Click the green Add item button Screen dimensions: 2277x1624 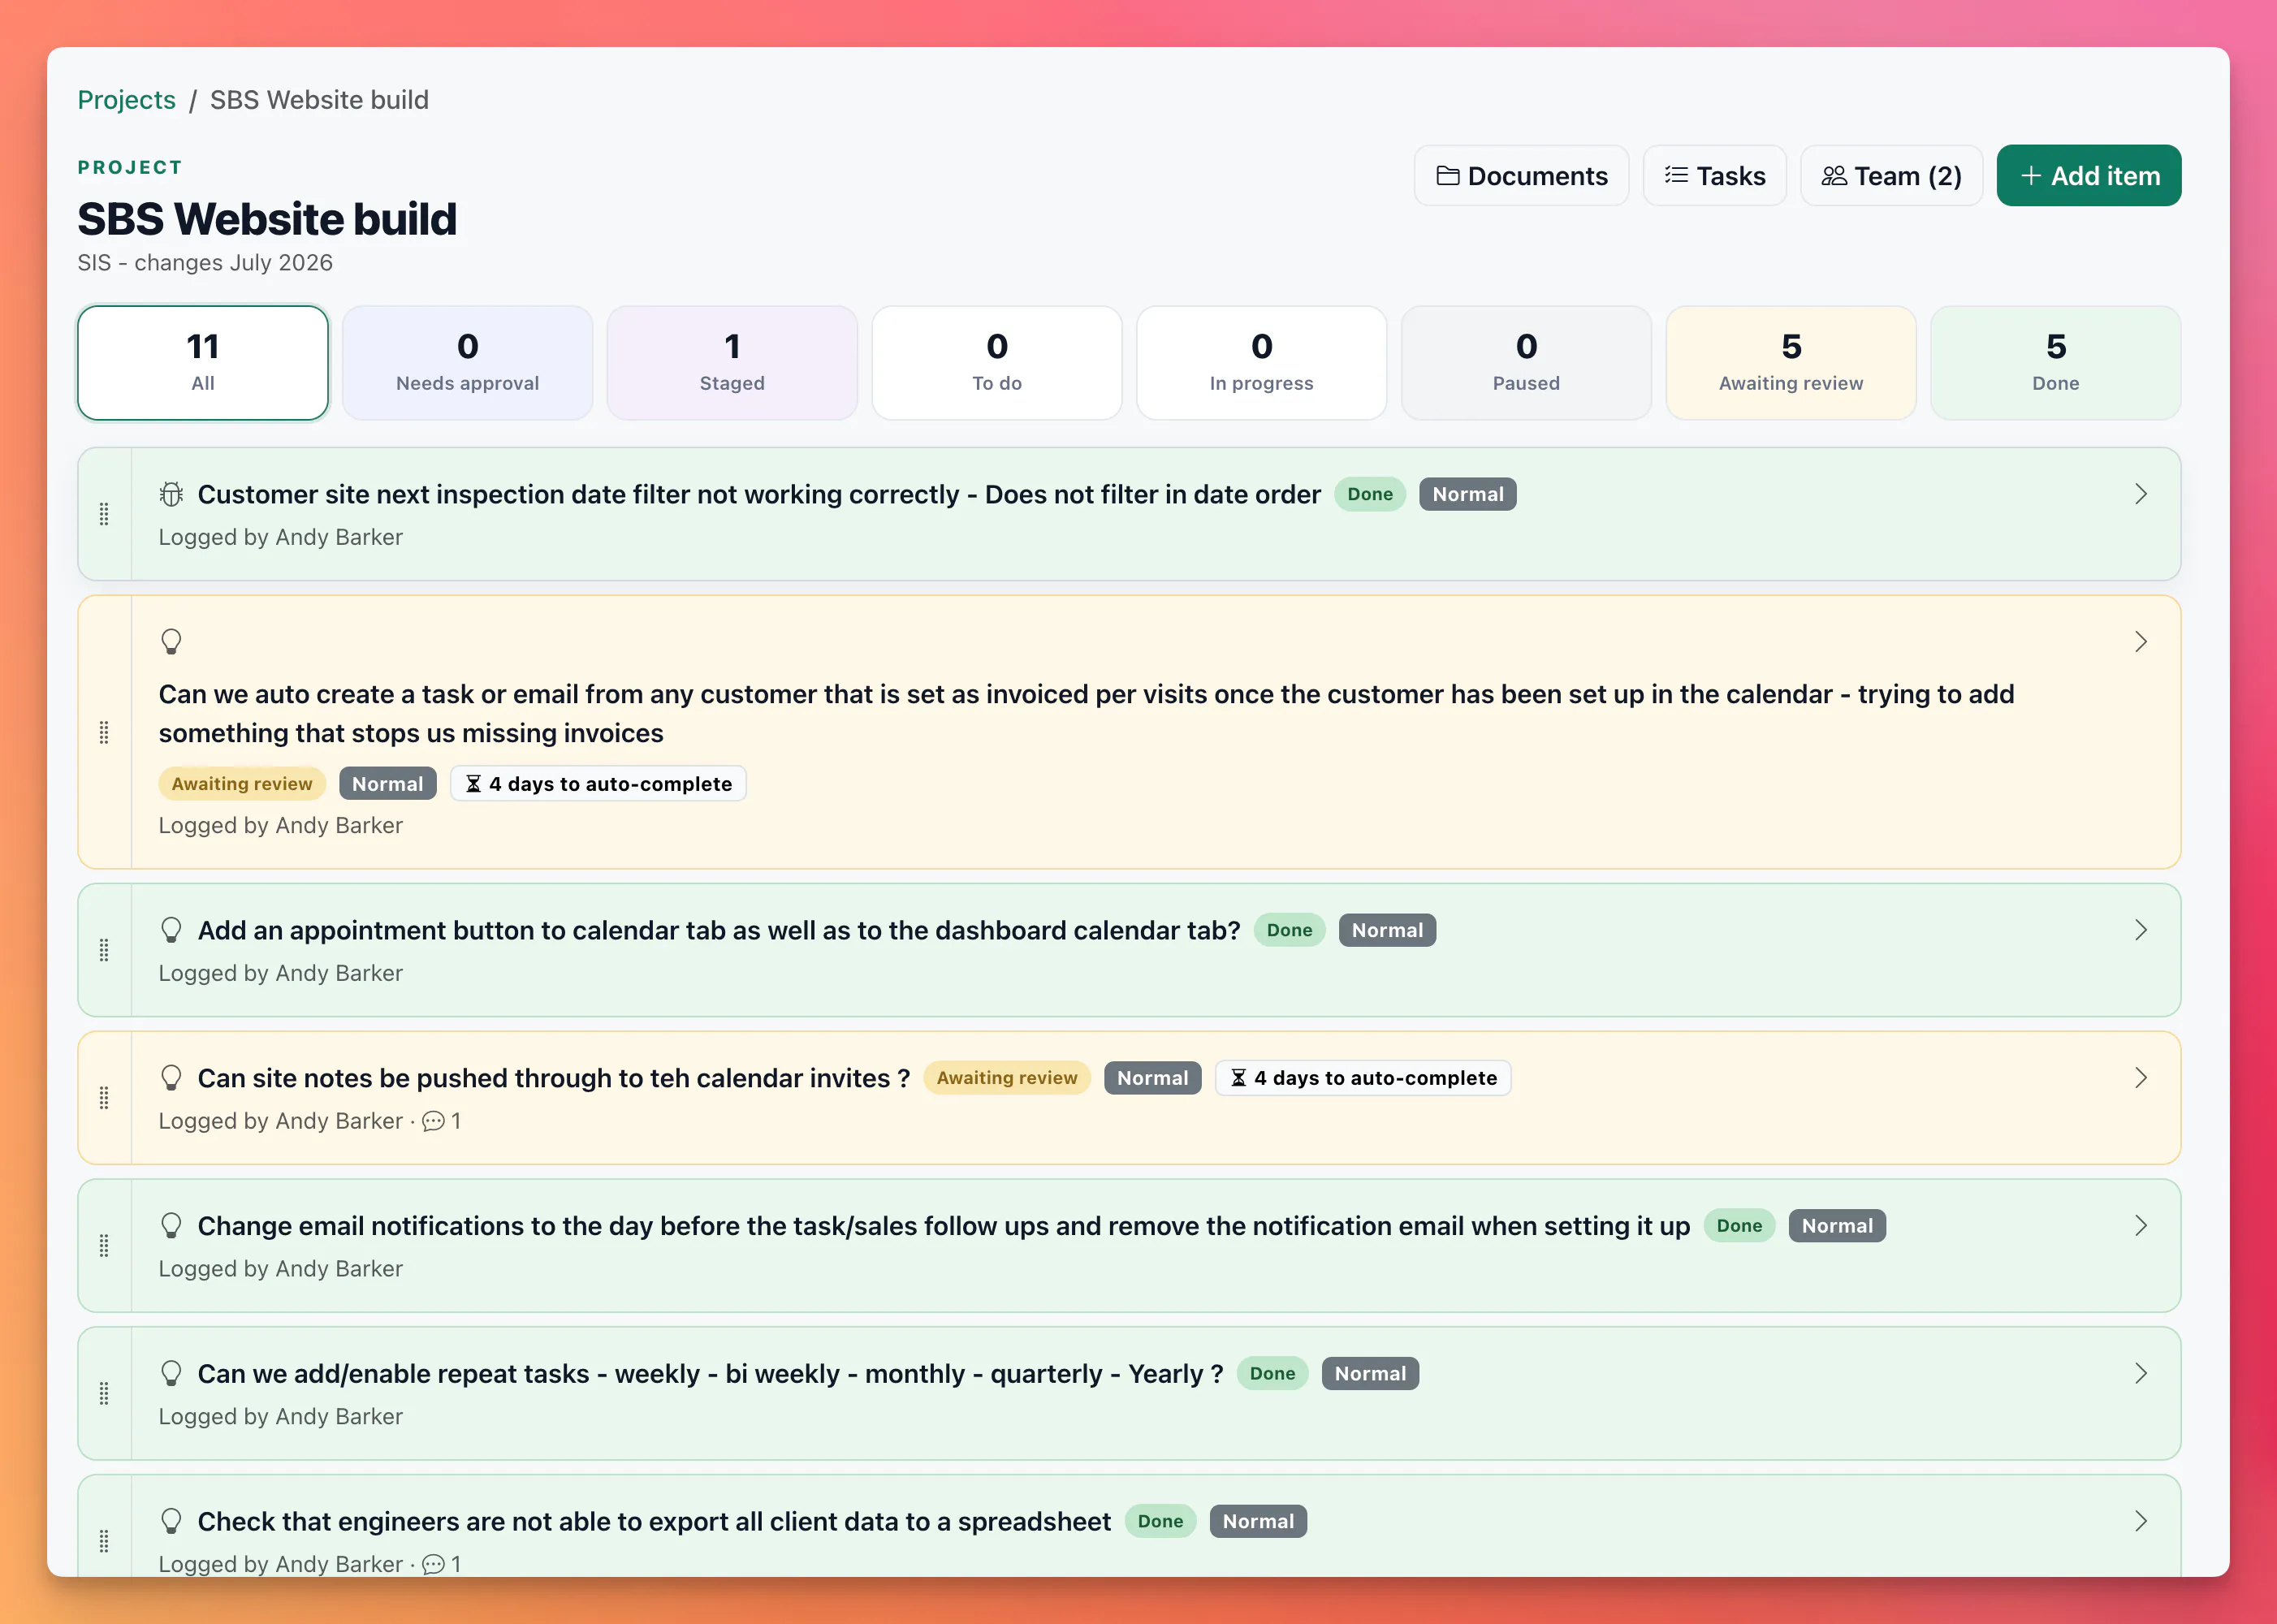(2088, 176)
